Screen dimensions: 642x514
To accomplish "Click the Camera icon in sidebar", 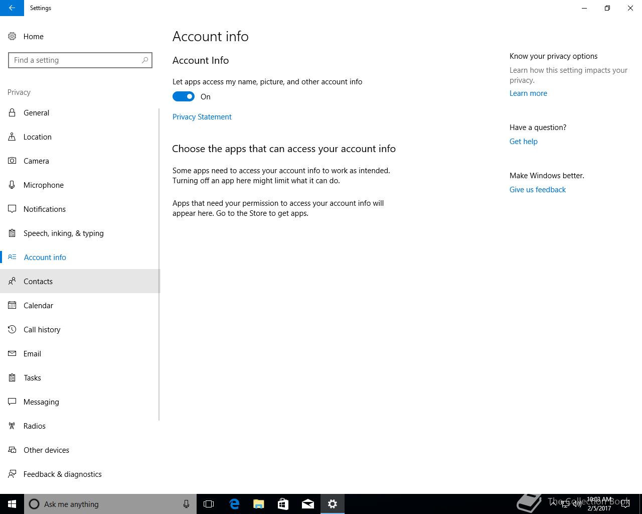I will (x=12, y=161).
